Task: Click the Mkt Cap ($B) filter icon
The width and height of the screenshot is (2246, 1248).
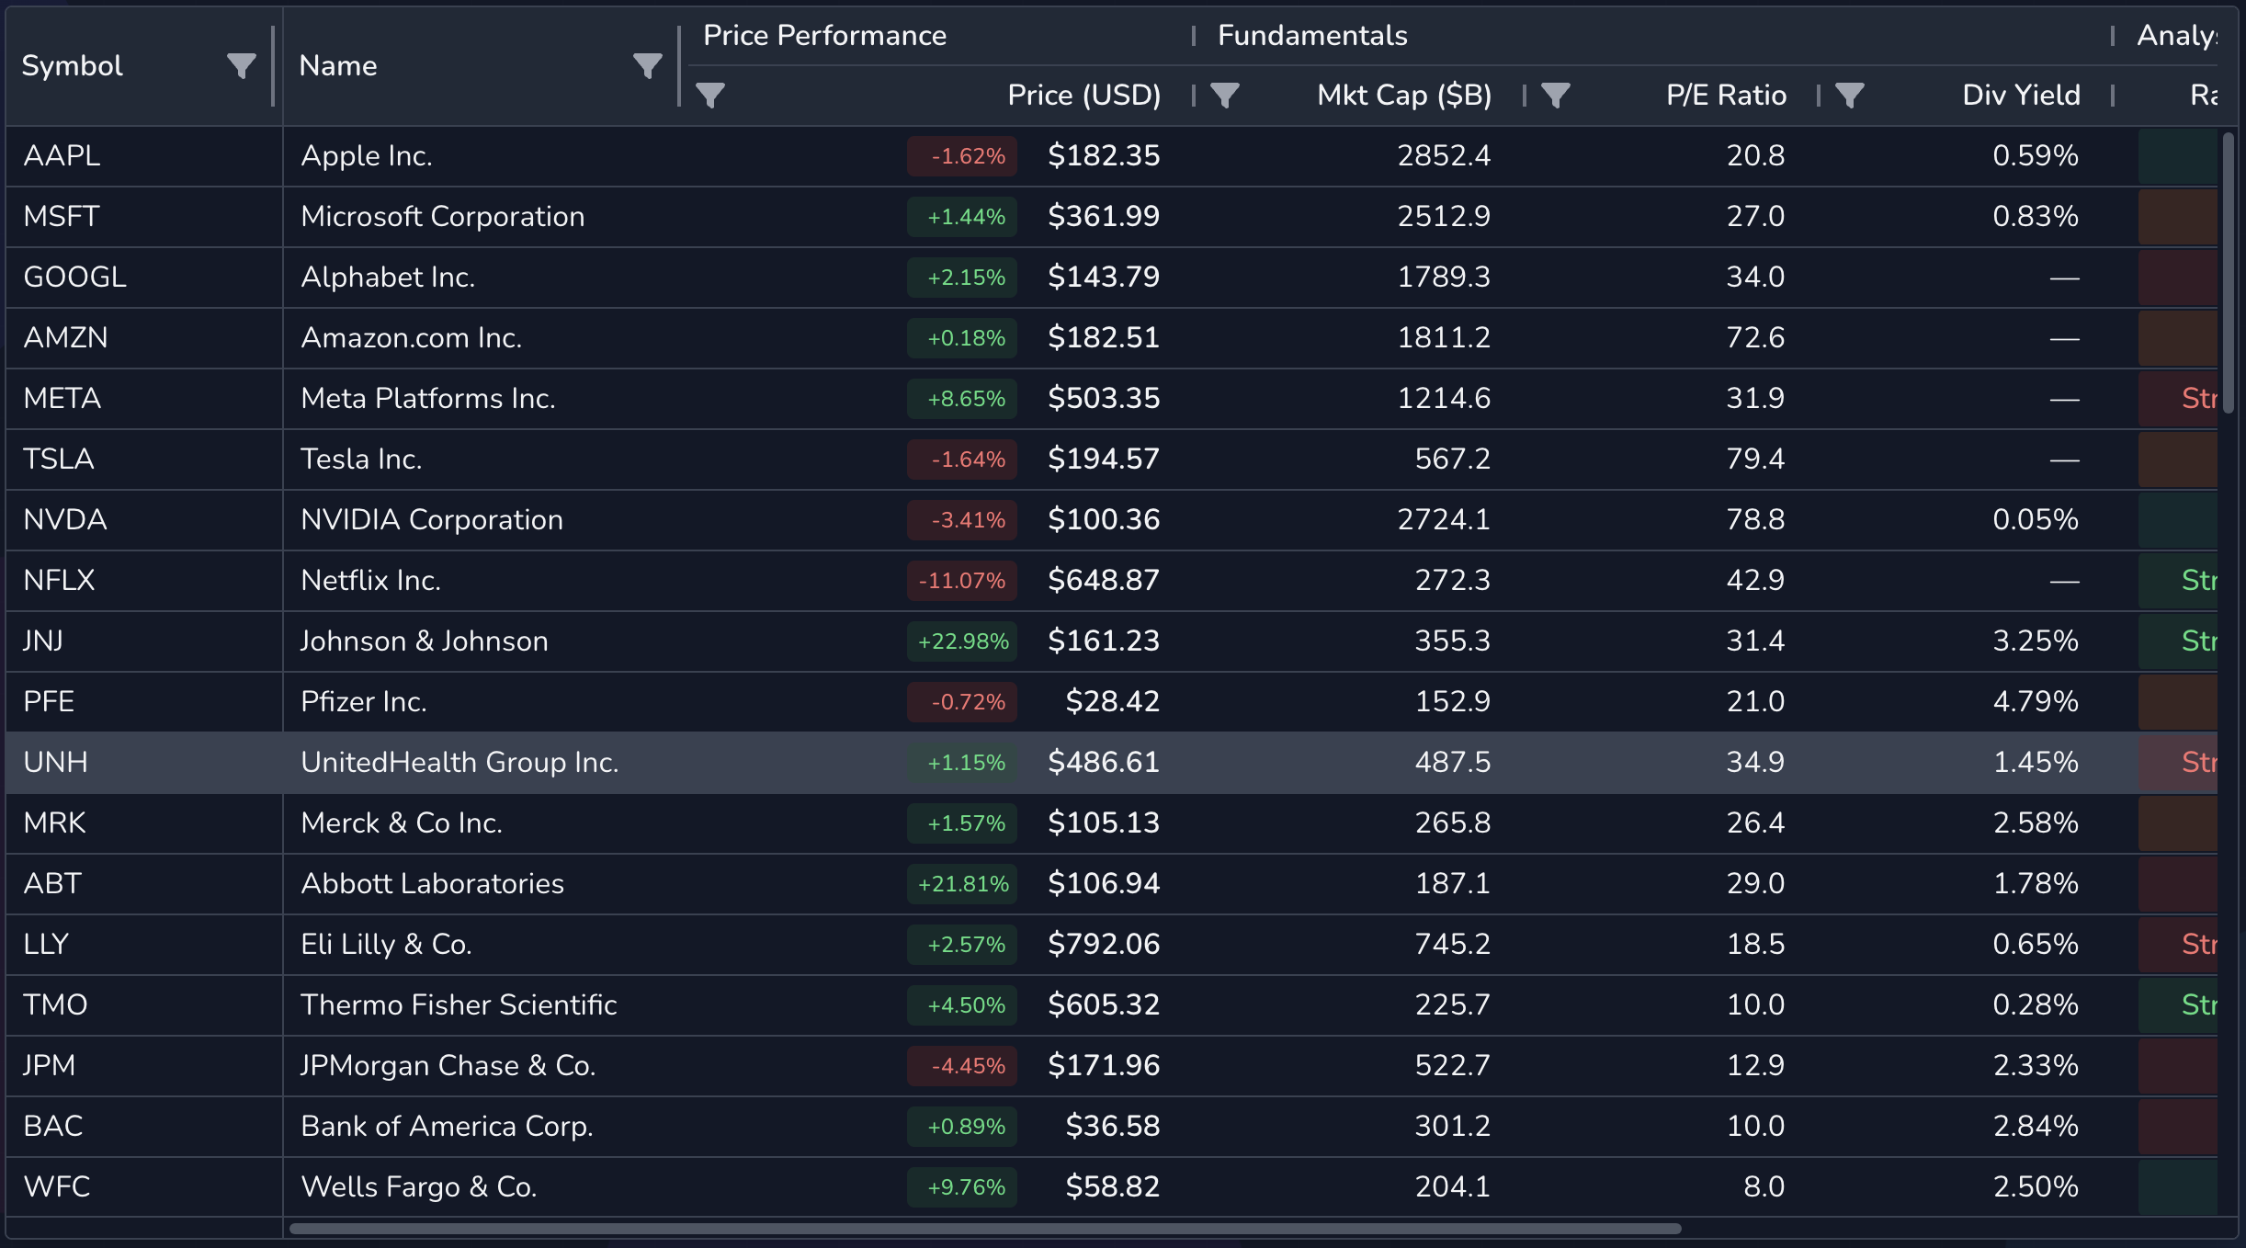Action: (1225, 95)
